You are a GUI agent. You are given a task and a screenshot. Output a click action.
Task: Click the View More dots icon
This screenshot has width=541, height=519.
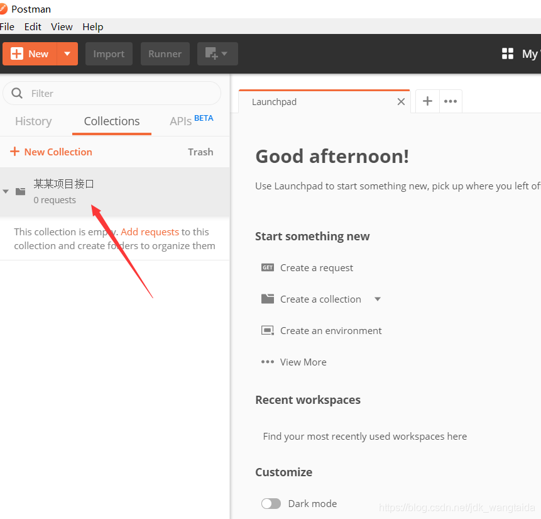pyautogui.click(x=268, y=362)
